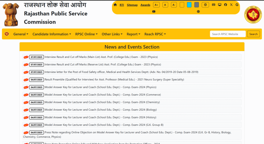
Task: Open the Google icon link
Action: point(237,5)
